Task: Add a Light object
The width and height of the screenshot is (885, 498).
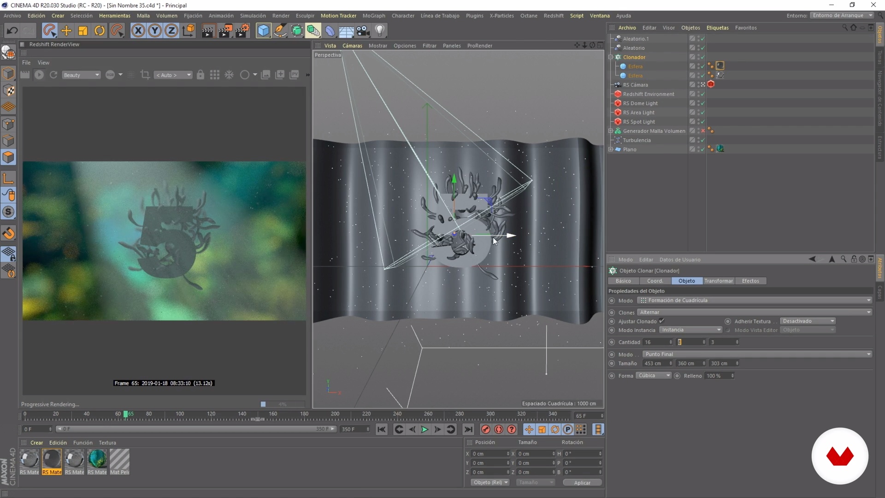Action: click(380, 31)
